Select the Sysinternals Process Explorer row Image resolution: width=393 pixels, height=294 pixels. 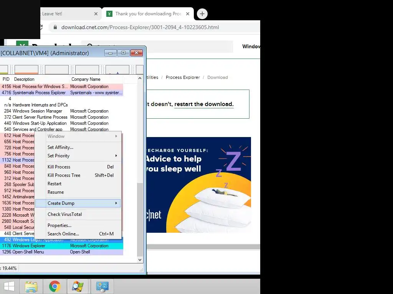point(61,93)
